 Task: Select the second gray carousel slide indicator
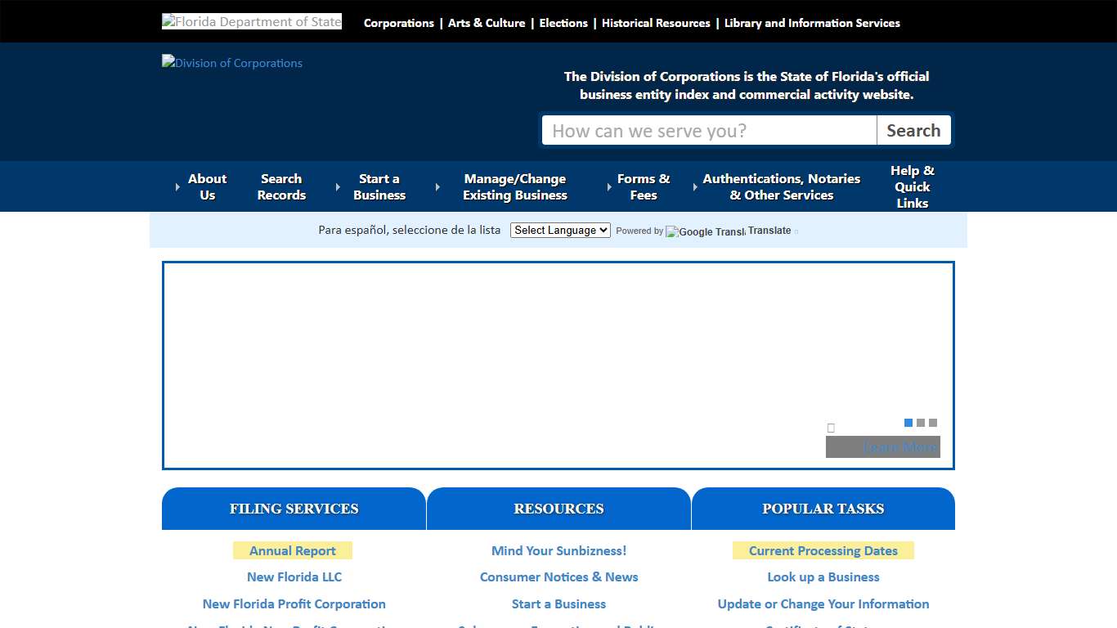(919, 423)
